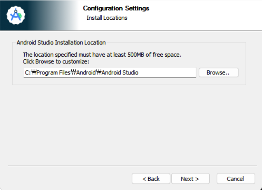Click the 'C:' drive portion of path

[28, 73]
